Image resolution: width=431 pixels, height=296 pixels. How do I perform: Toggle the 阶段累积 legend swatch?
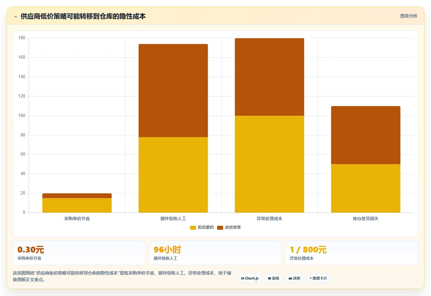193,228
